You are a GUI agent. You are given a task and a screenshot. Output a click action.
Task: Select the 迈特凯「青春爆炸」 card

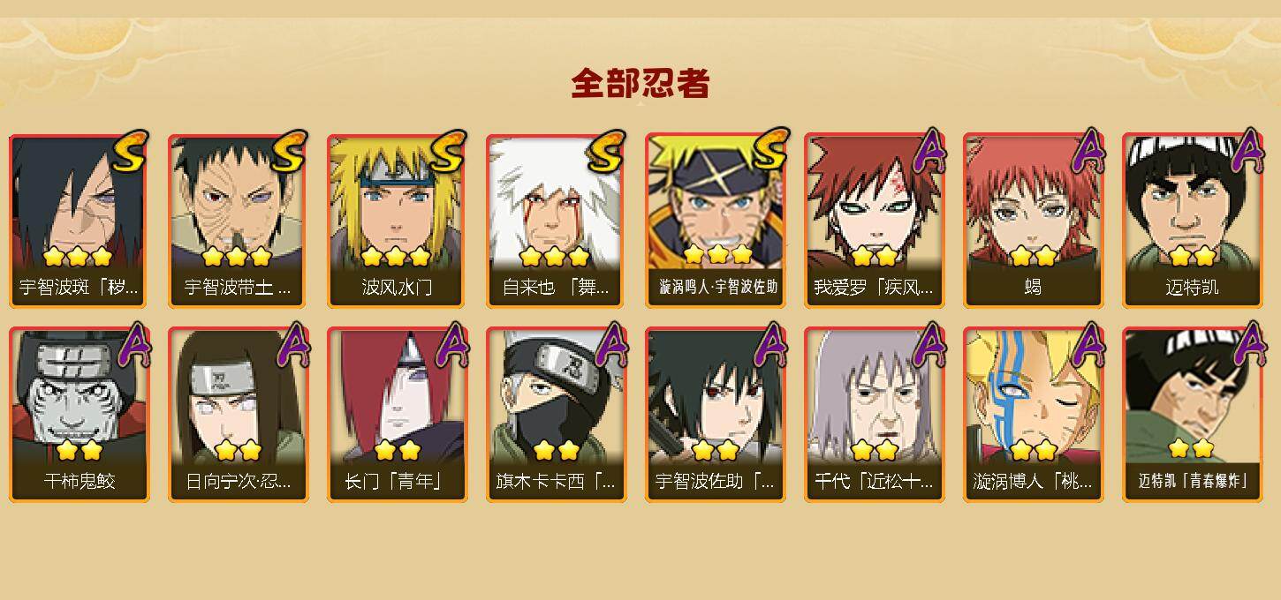tap(1193, 415)
